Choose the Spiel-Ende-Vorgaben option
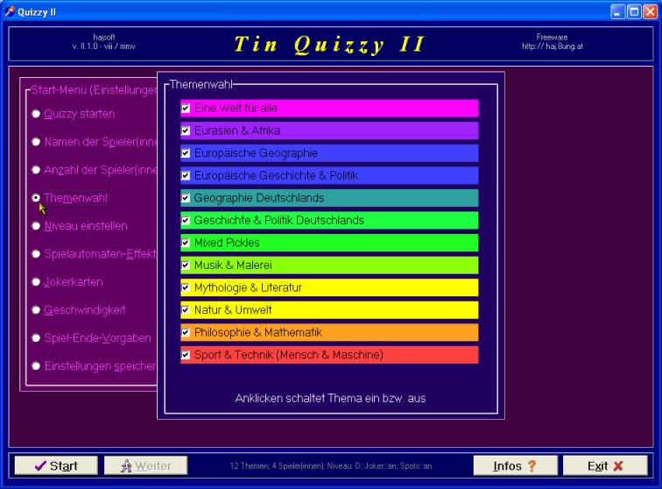Screen dimensions: 662x489 click(36, 338)
